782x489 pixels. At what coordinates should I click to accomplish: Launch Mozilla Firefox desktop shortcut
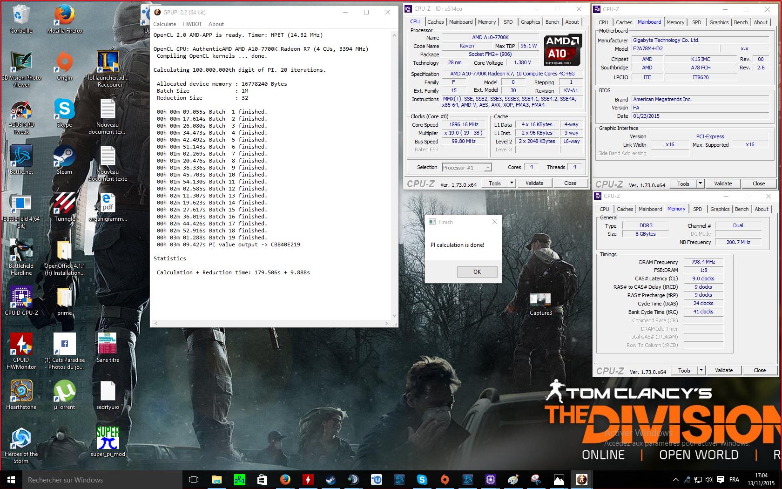(x=65, y=20)
